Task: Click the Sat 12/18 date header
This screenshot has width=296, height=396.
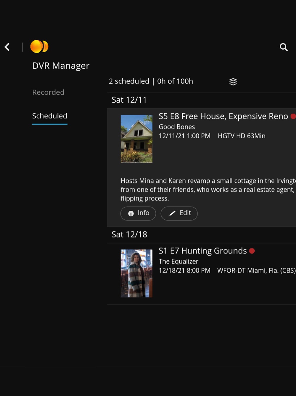Action: [129, 234]
